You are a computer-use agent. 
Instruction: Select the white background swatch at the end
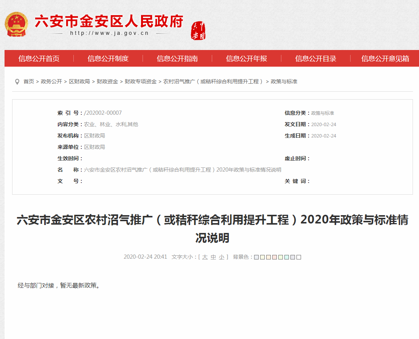click(299, 257)
